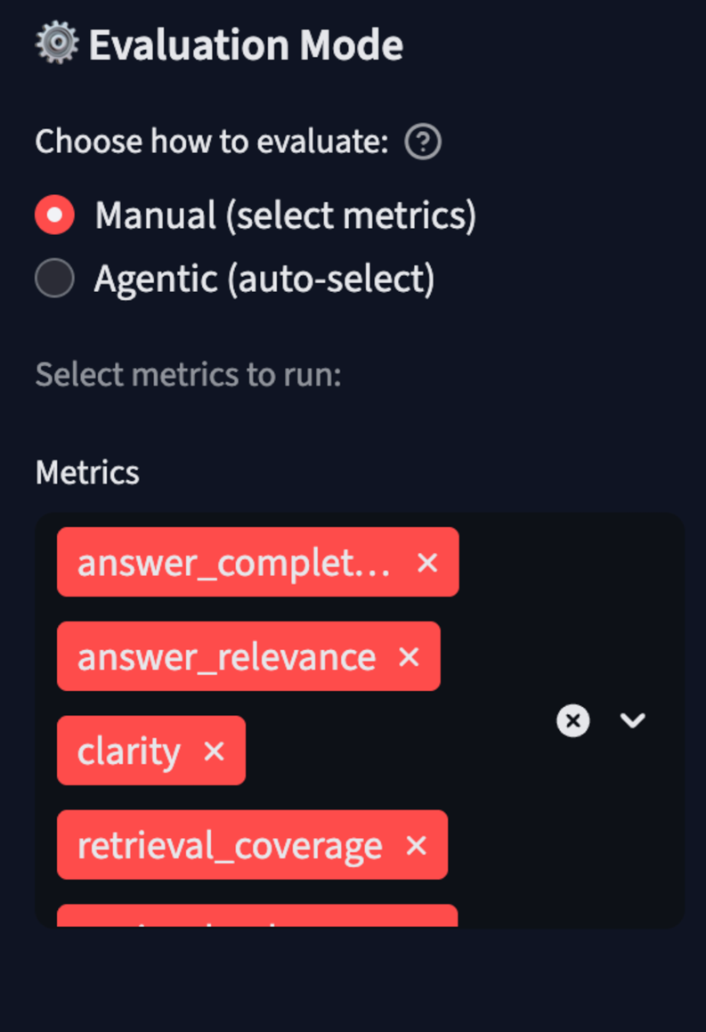Click the retrieval_coverage tag label
Image resolution: width=706 pixels, height=1032 pixels.
[x=230, y=846]
